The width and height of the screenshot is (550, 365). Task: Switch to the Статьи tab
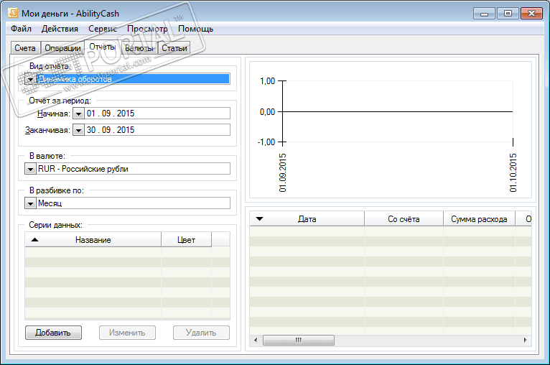[x=174, y=48]
